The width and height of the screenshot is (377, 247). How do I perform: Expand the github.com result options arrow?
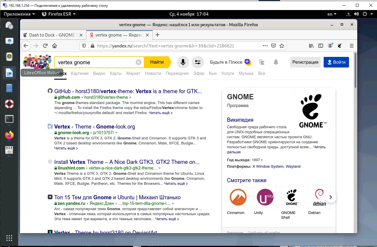pyautogui.click(x=130, y=97)
